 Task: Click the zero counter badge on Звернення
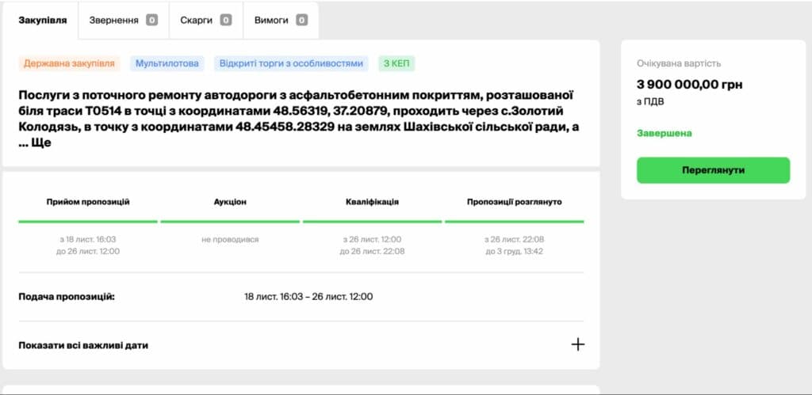coord(151,20)
